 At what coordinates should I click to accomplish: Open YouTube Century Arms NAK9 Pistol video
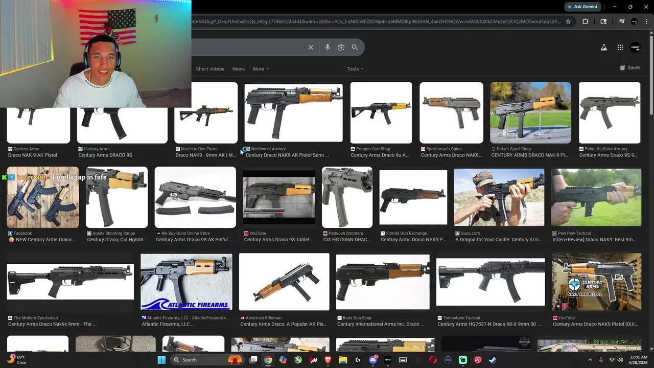[596, 282]
